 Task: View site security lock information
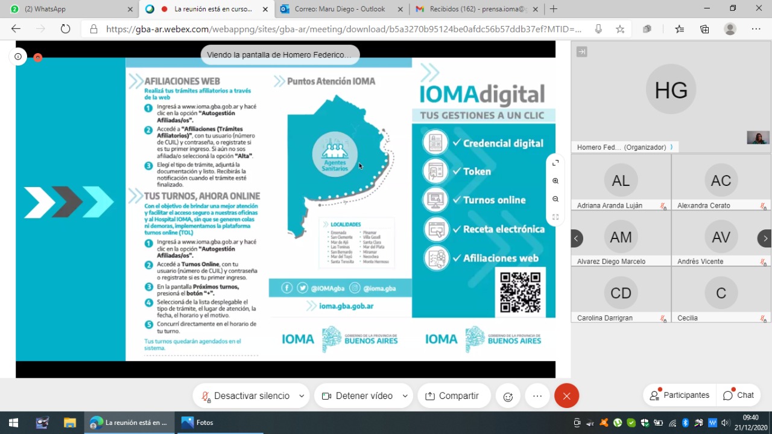[x=93, y=29]
